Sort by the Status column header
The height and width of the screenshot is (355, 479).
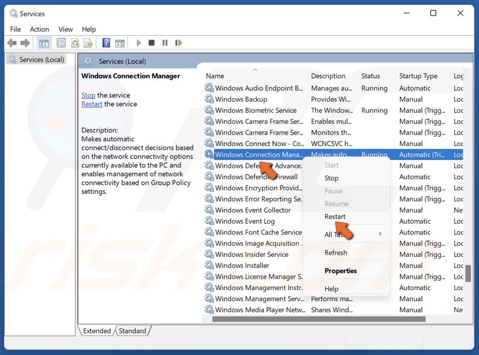377,76
